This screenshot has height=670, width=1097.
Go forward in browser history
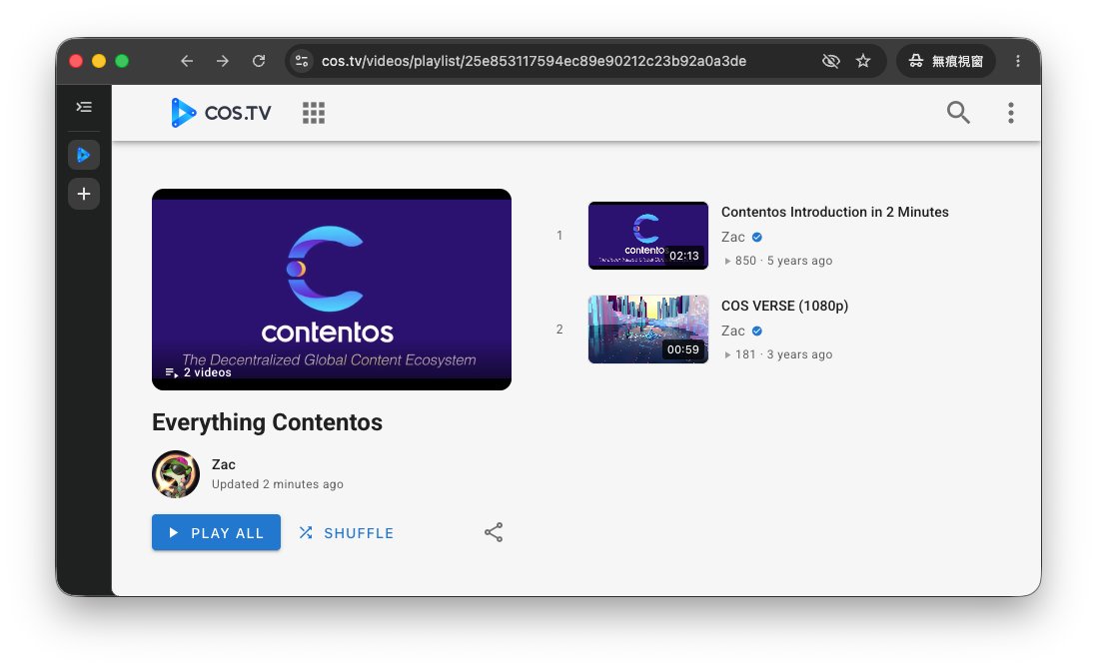point(223,61)
